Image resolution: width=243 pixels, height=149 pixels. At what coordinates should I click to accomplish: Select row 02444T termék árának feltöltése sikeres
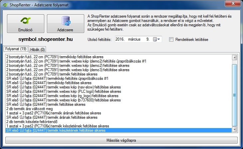click(119, 117)
